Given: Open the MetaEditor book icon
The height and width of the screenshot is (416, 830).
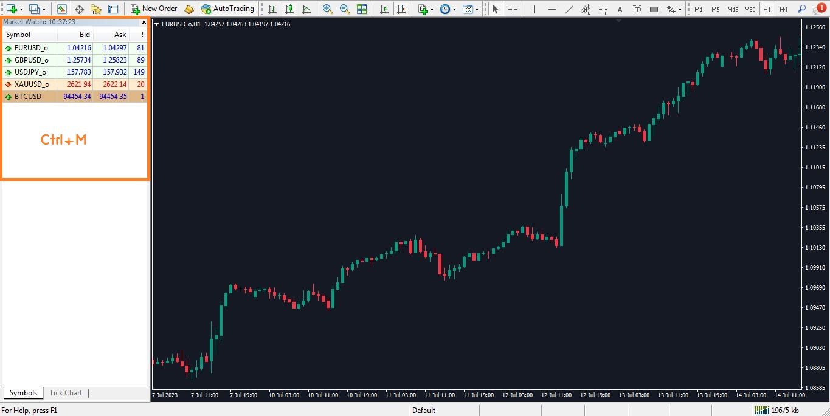Looking at the screenshot, I should click(x=189, y=9).
